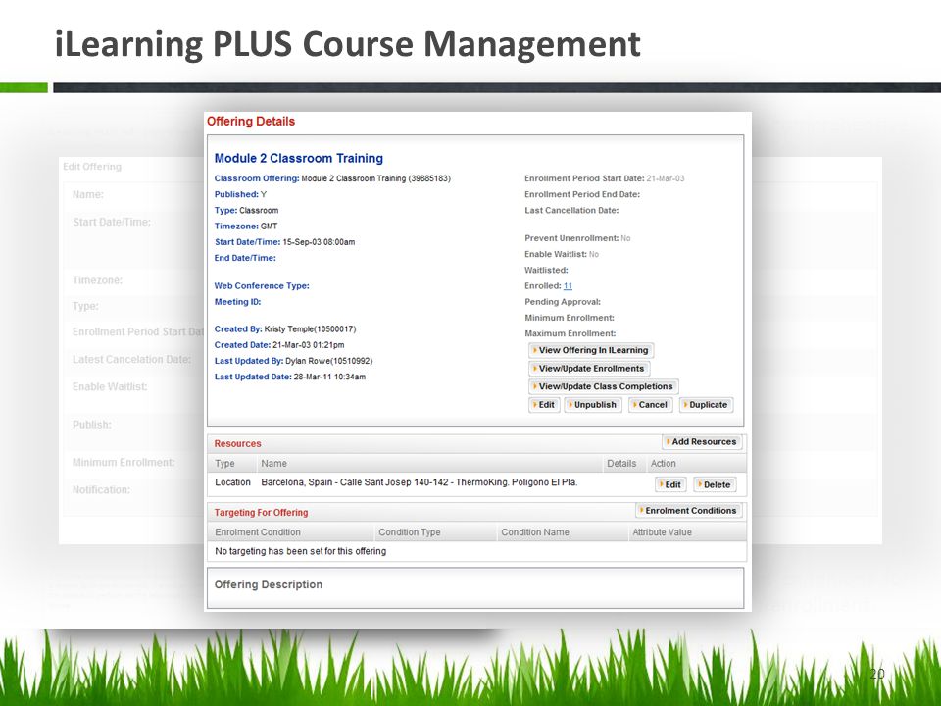This screenshot has height=706, width=941.
Task: Edit the Barcelona location resource row
Action: click(x=669, y=484)
